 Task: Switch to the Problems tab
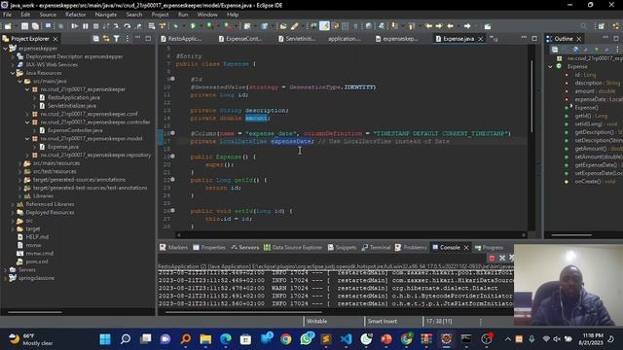coord(411,247)
